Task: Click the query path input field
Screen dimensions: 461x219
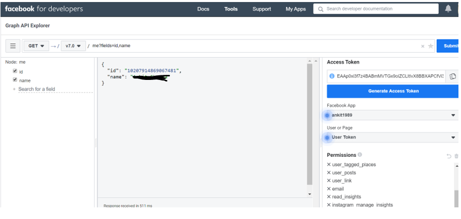Action: coord(253,46)
